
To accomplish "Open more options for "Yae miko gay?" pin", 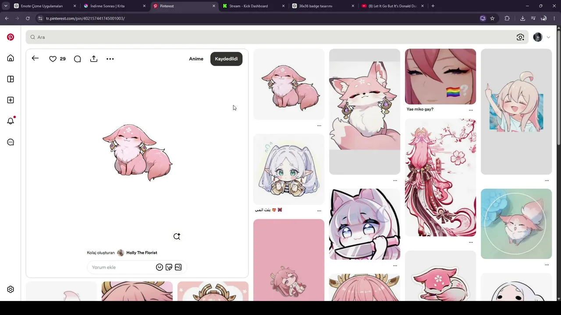I will [471, 110].
